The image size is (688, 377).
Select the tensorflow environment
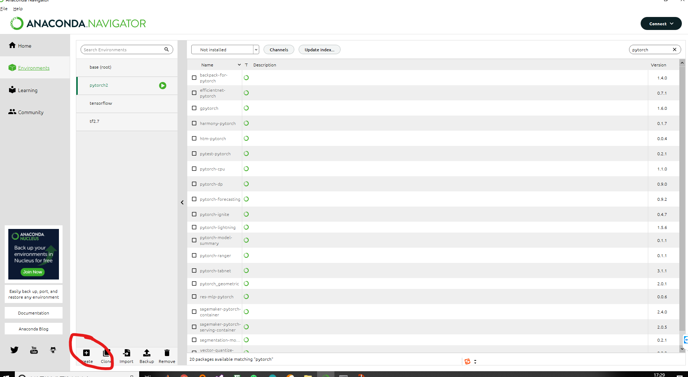click(x=127, y=104)
